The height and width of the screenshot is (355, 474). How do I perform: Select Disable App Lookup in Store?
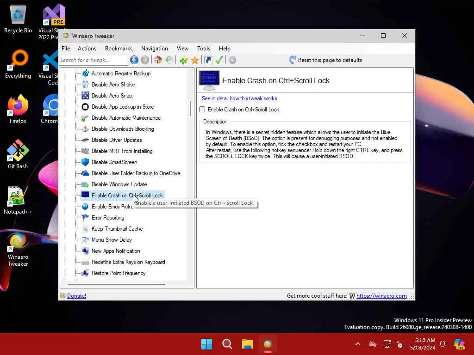click(122, 107)
